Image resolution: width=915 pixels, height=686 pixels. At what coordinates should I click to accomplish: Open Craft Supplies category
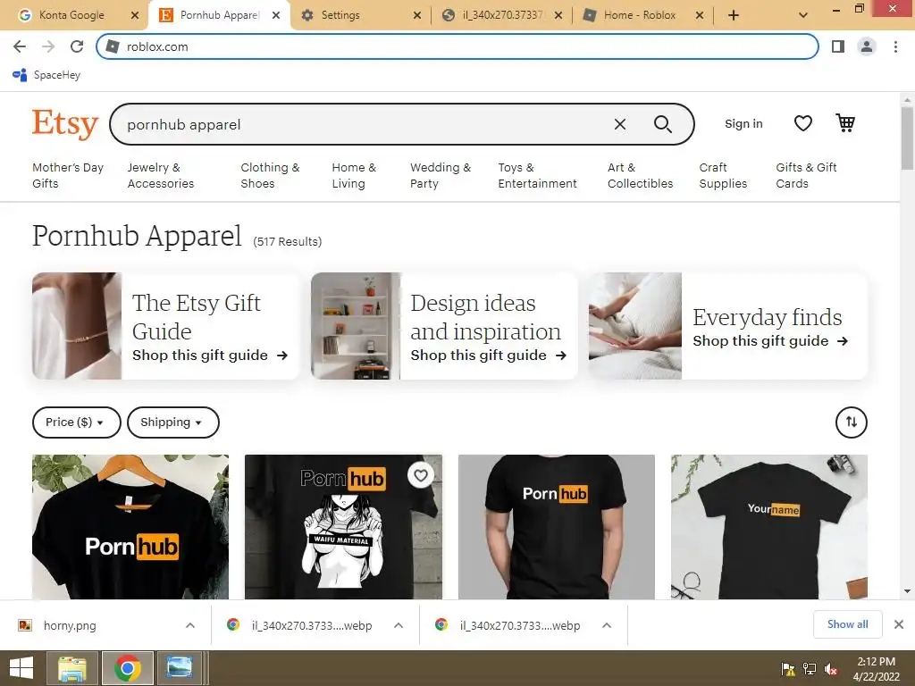click(723, 175)
